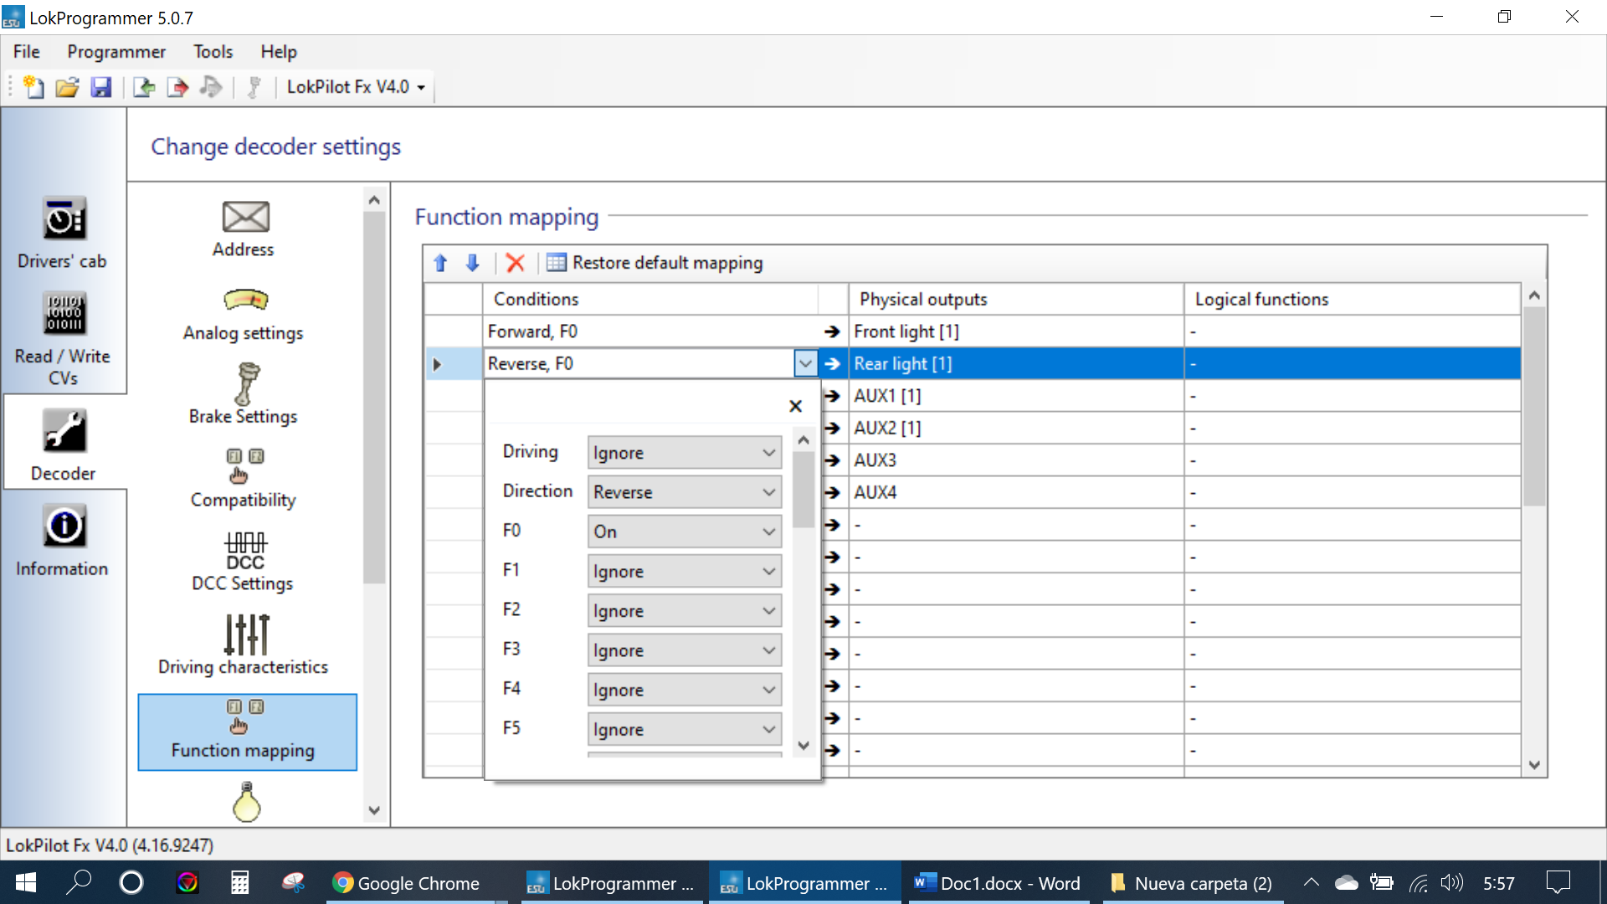Click the Physical outputs column header

pyautogui.click(x=1016, y=299)
